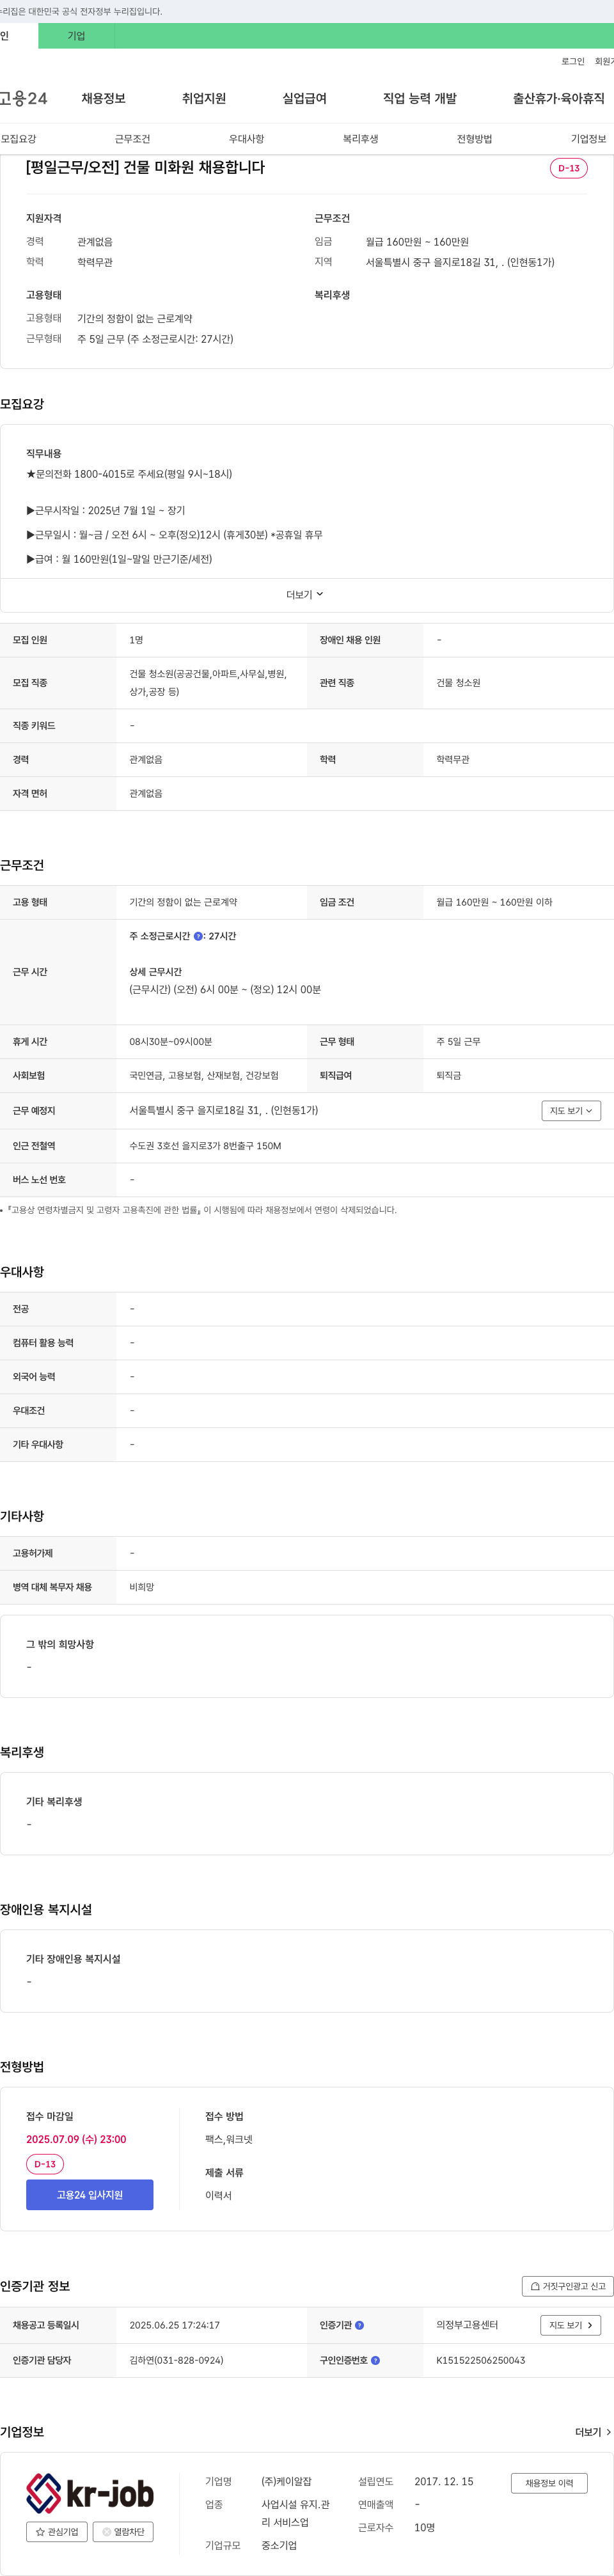The height and width of the screenshot is (2576, 614).
Task: Report listing with 거짓구인광고 신고 button
Action: (x=567, y=2286)
